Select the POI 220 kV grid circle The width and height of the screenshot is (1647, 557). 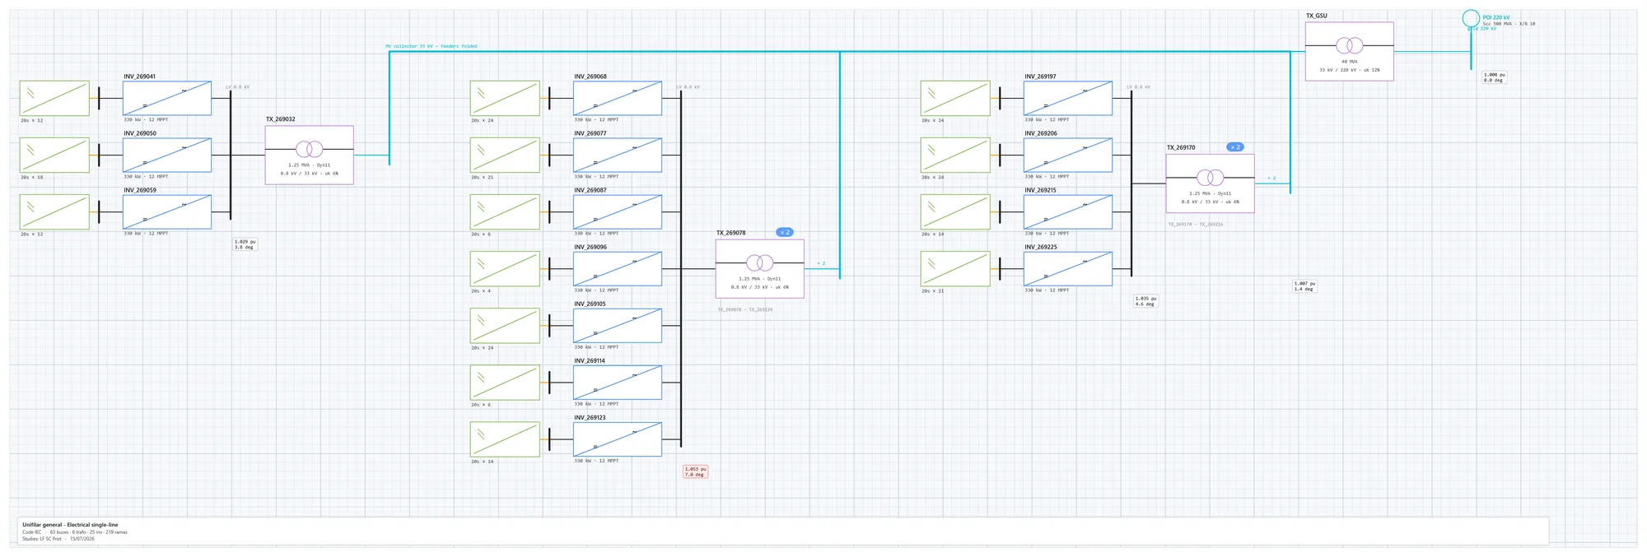[x=1471, y=18]
